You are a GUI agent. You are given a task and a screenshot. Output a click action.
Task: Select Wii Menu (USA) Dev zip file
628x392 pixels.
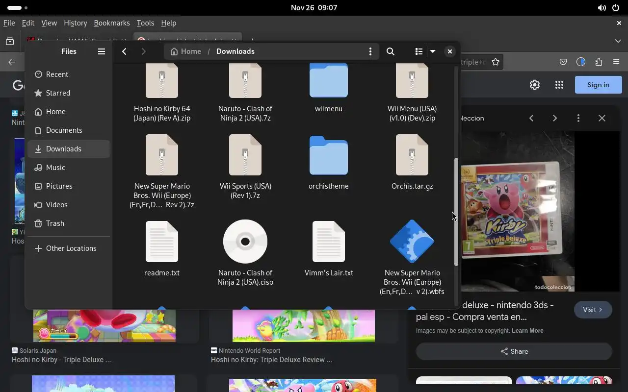point(412,93)
